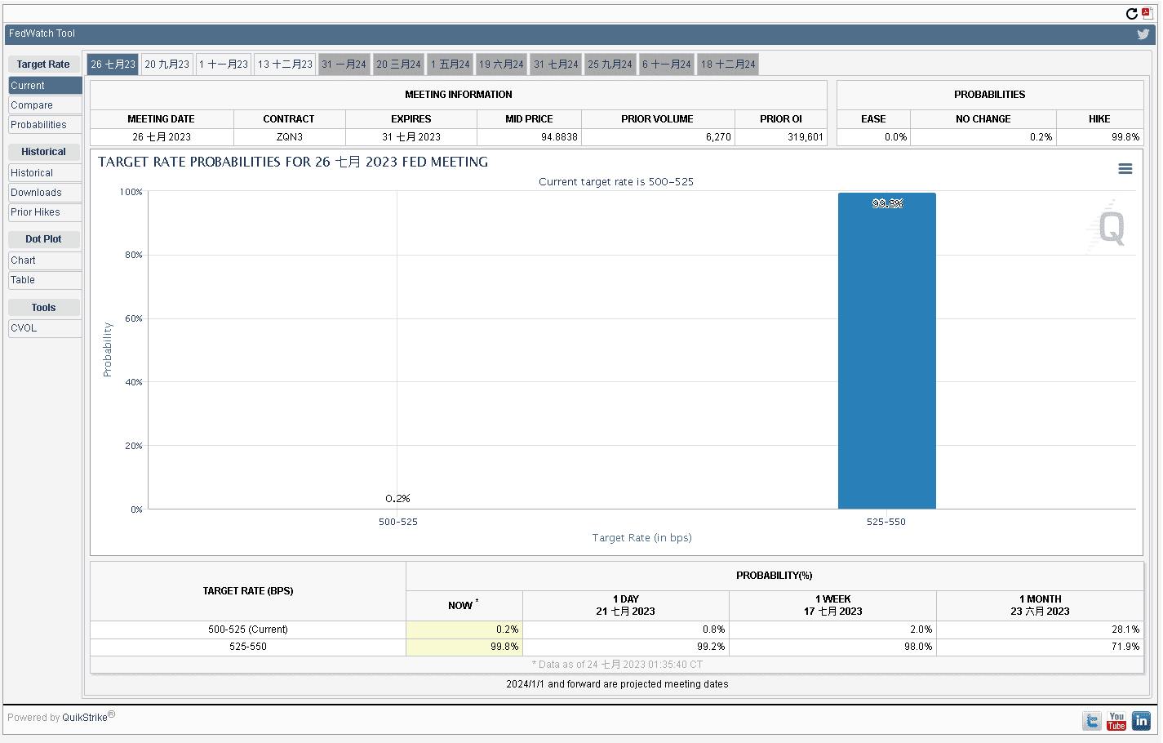Click the 'Current target rate is 500–525' subtitle

[x=616, y=182]
